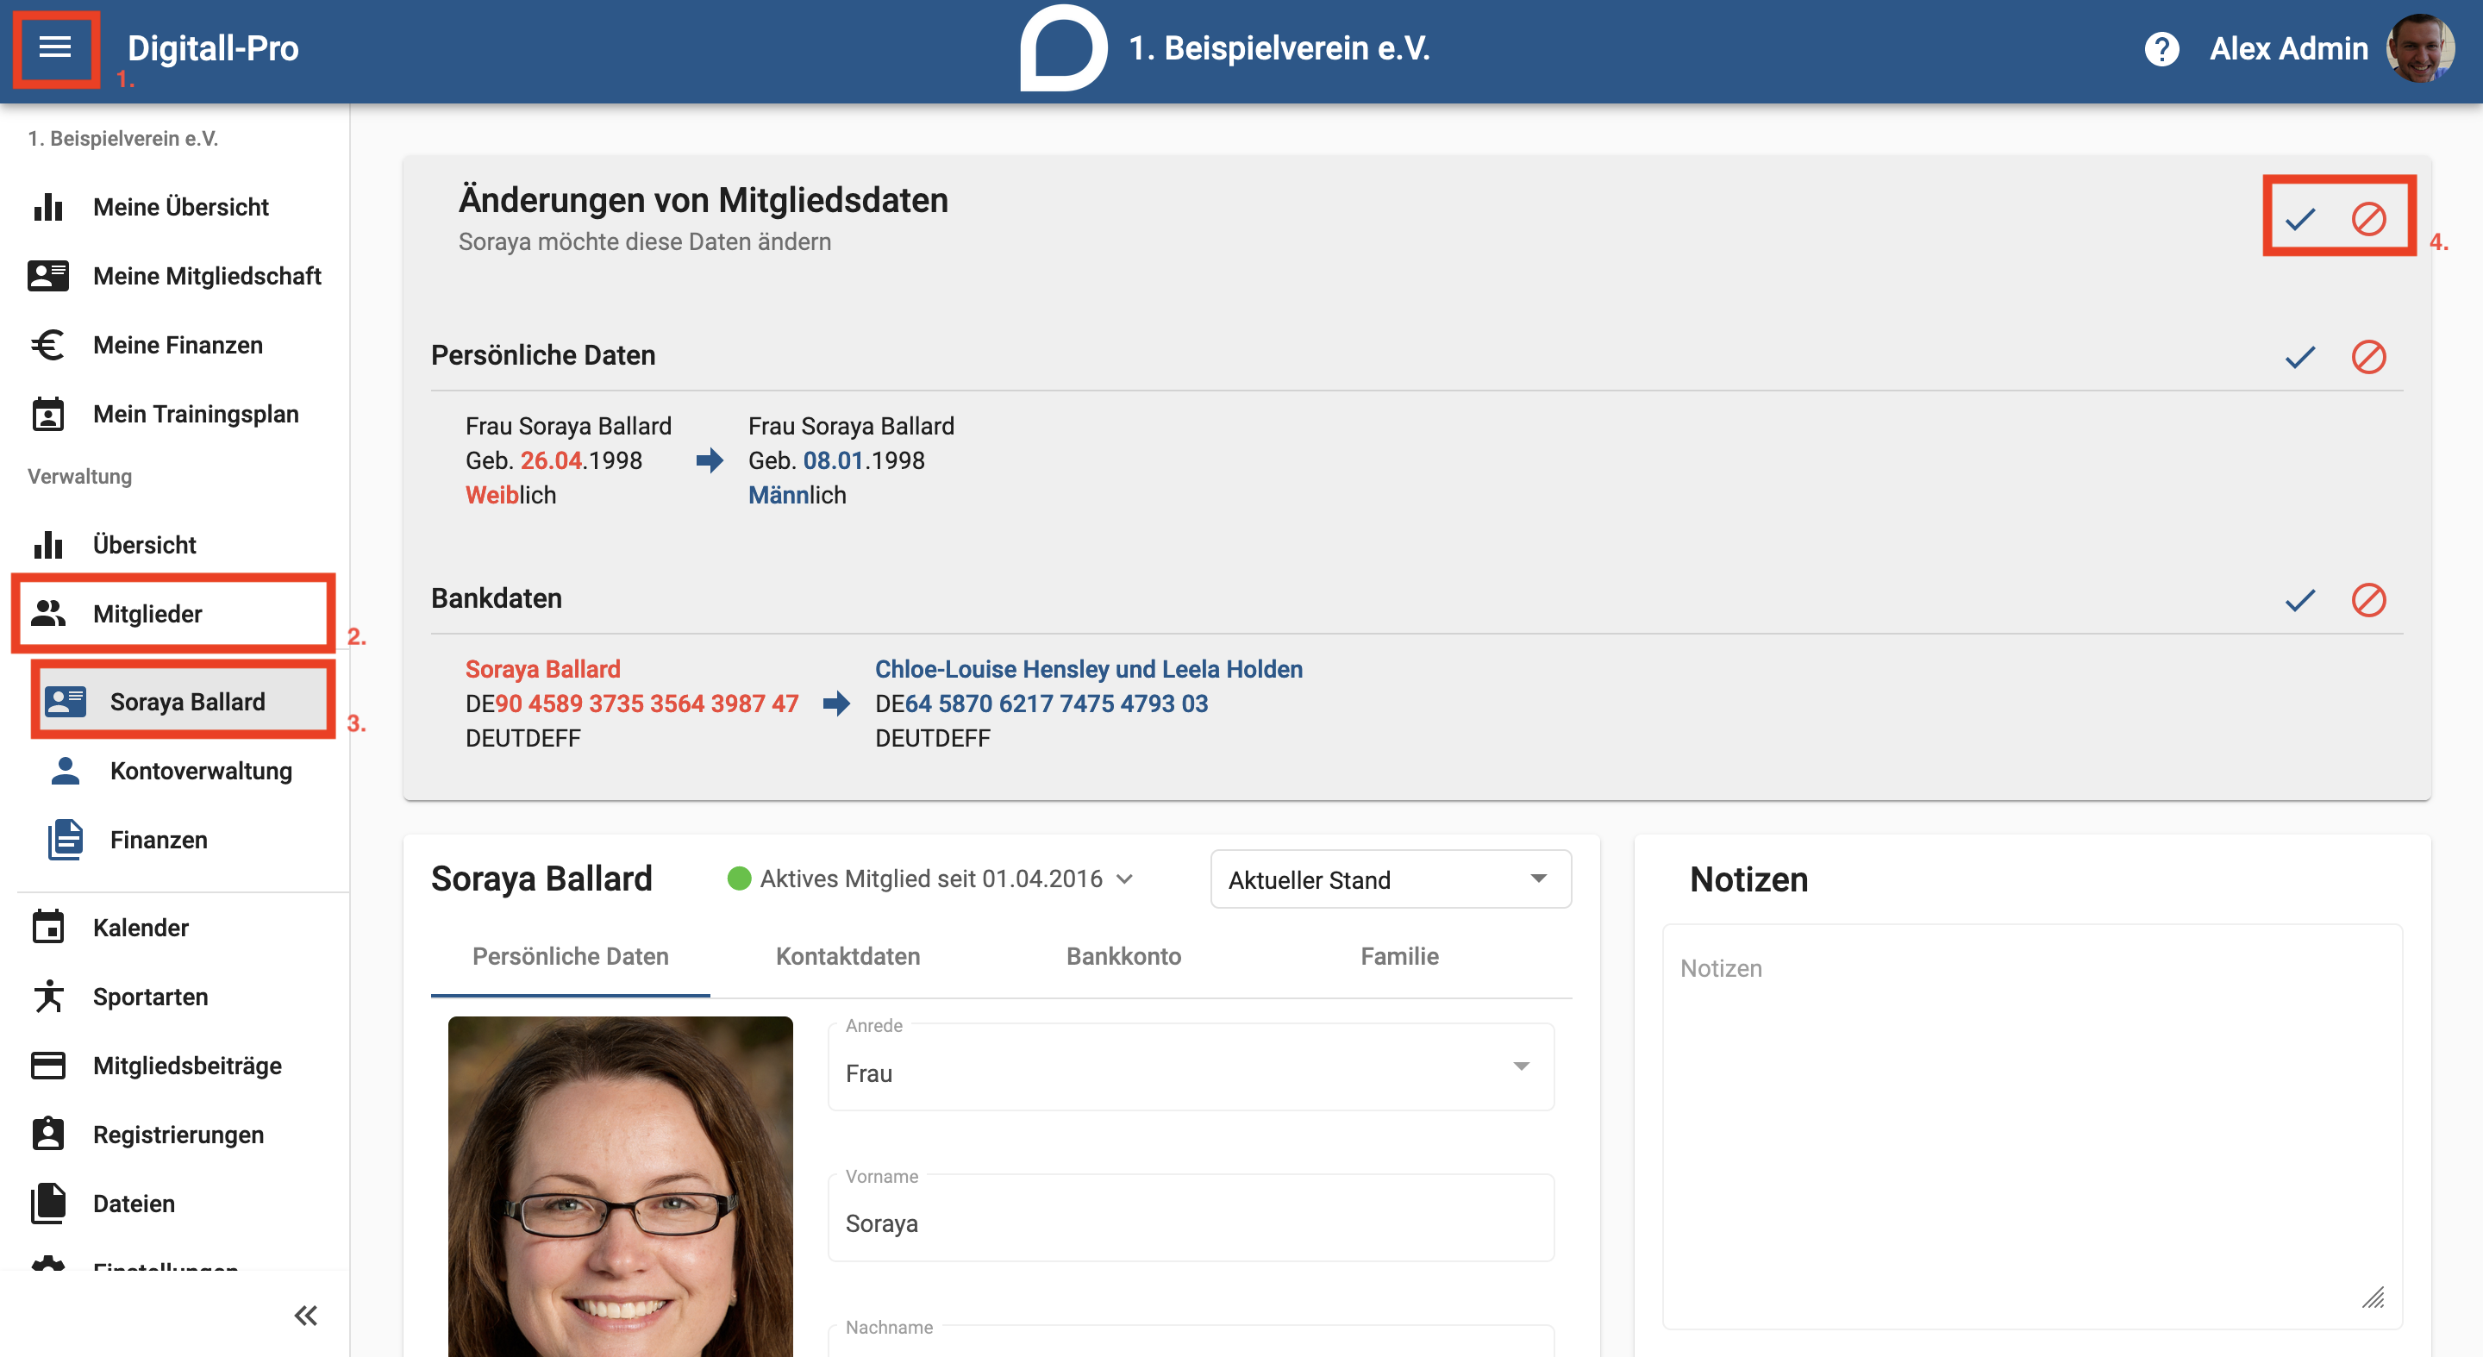Open Registrierungen in sidebar
This screenshot has width=2483, height=1357.
pos(174,1135)
